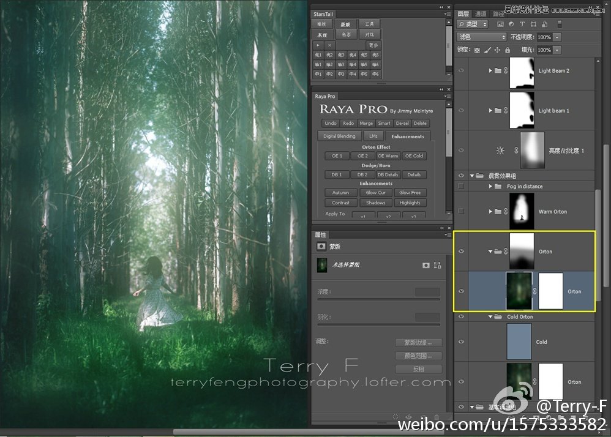This screenshot has width=611, height=437.
Task: Open Raya Pro panel flyout menu icon
Action: point(446,96)
